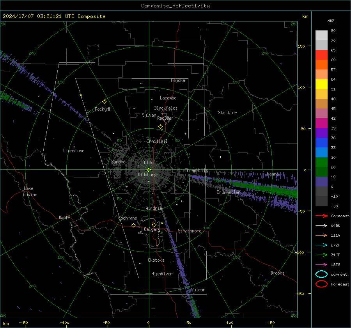The image size is (351, 328).
Task: Pick the green 31JP arrow legend icon
Action: coord(321,255)
